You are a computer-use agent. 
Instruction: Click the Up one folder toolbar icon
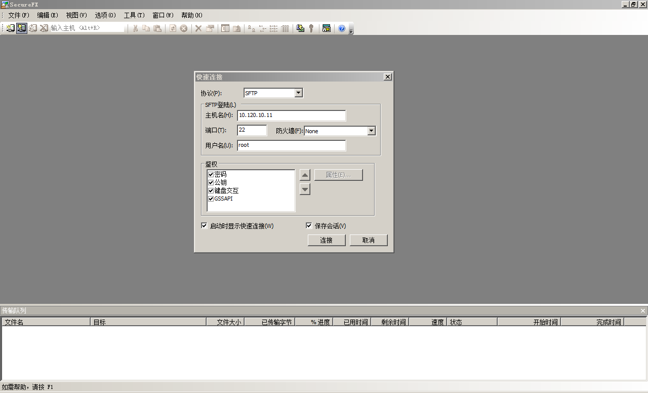pos(236,28)
